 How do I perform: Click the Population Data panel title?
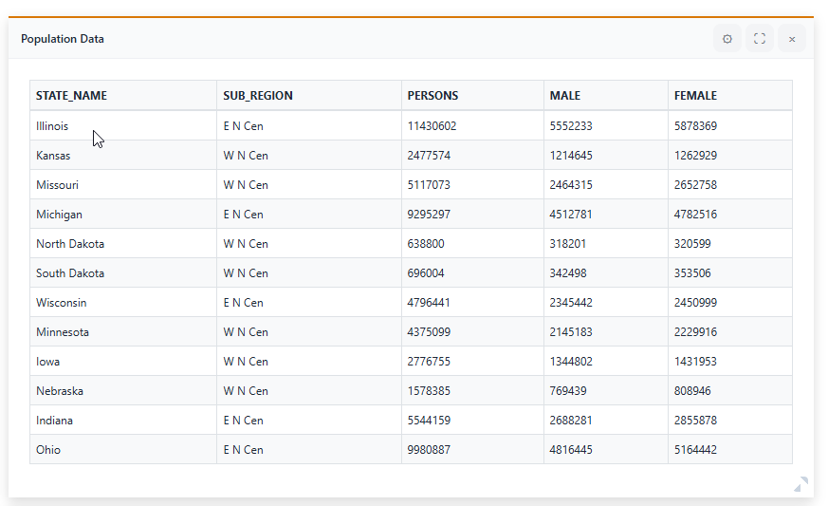(x=63, y=39)
